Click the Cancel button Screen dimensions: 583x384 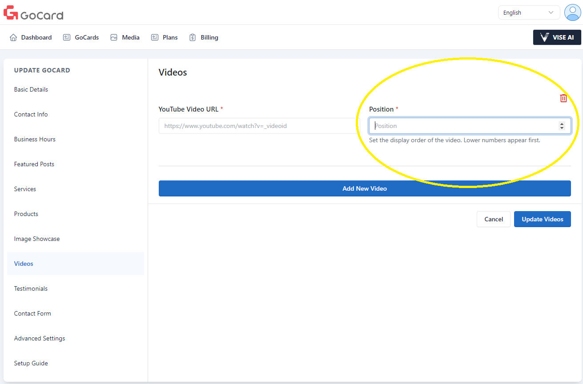coord(493,219)
